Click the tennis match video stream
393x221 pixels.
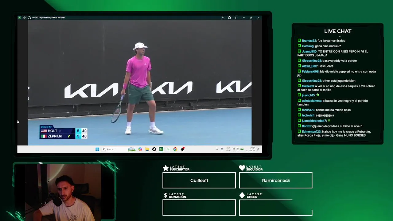pos(140,82)
